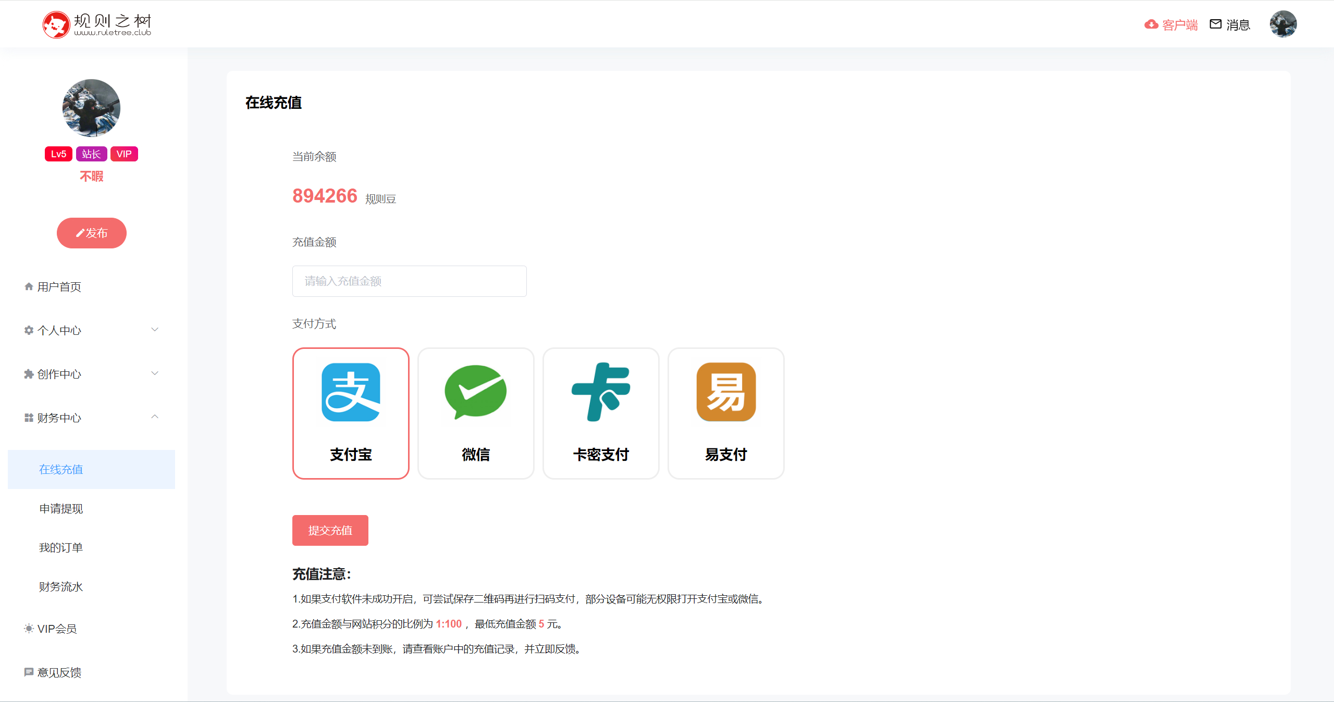Screen dimensions: 1334x702
Task: Focus the 请输入充值金额 input field
Action: [409, 281]
